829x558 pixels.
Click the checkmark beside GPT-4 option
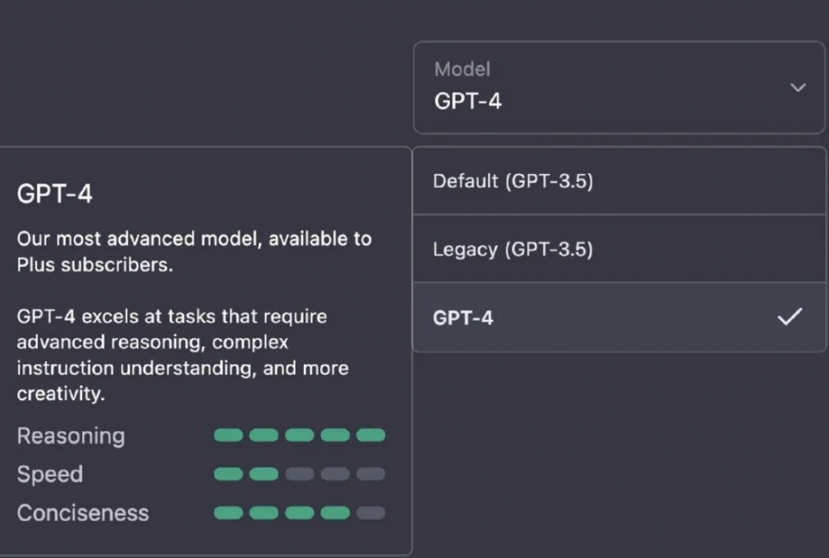[x=790, y=316]
